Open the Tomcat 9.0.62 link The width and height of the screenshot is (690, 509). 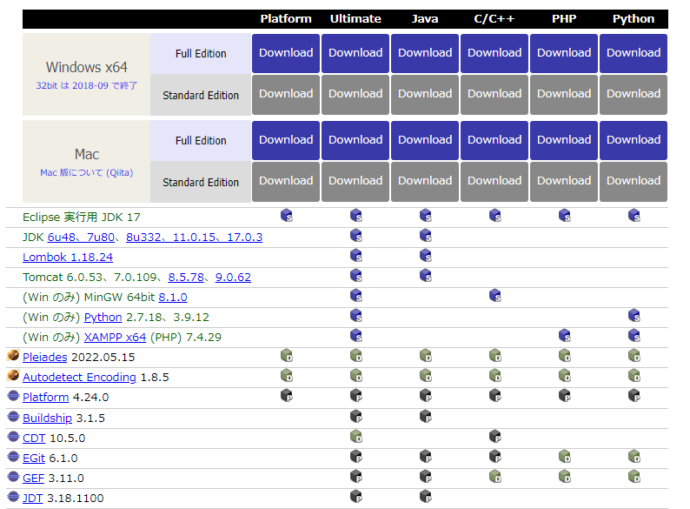[233, 278]
